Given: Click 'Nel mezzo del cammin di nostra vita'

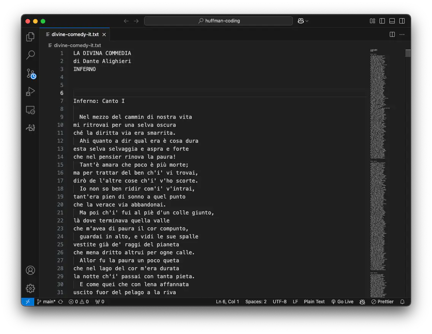Looking at the screenshot, I should click(x=135, y=117).
